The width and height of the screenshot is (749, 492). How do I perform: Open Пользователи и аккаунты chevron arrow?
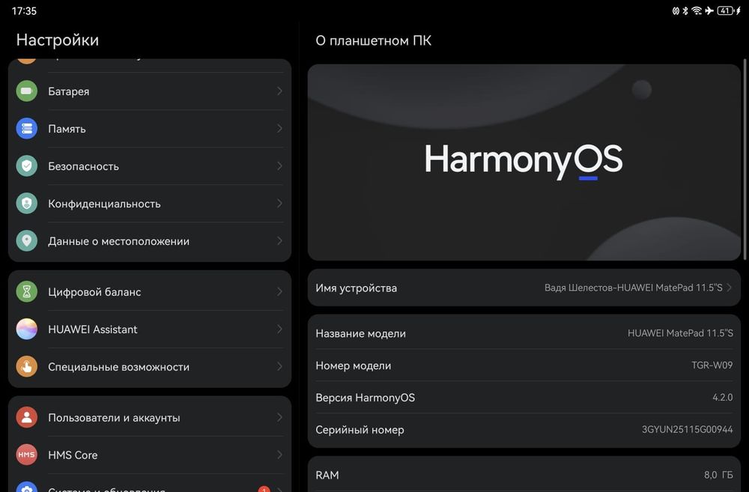click(x=279, y=417)
